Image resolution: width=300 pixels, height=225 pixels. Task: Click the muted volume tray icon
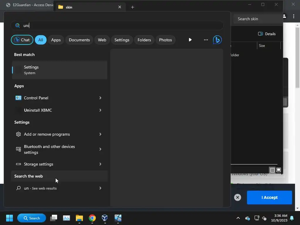(x=264, y=218)
